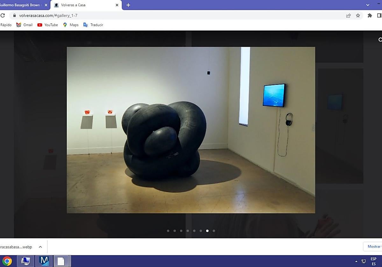Screen dimensions: 382x267
Task: Show hidden system tray icons
Action: click(x=356, y=261)
